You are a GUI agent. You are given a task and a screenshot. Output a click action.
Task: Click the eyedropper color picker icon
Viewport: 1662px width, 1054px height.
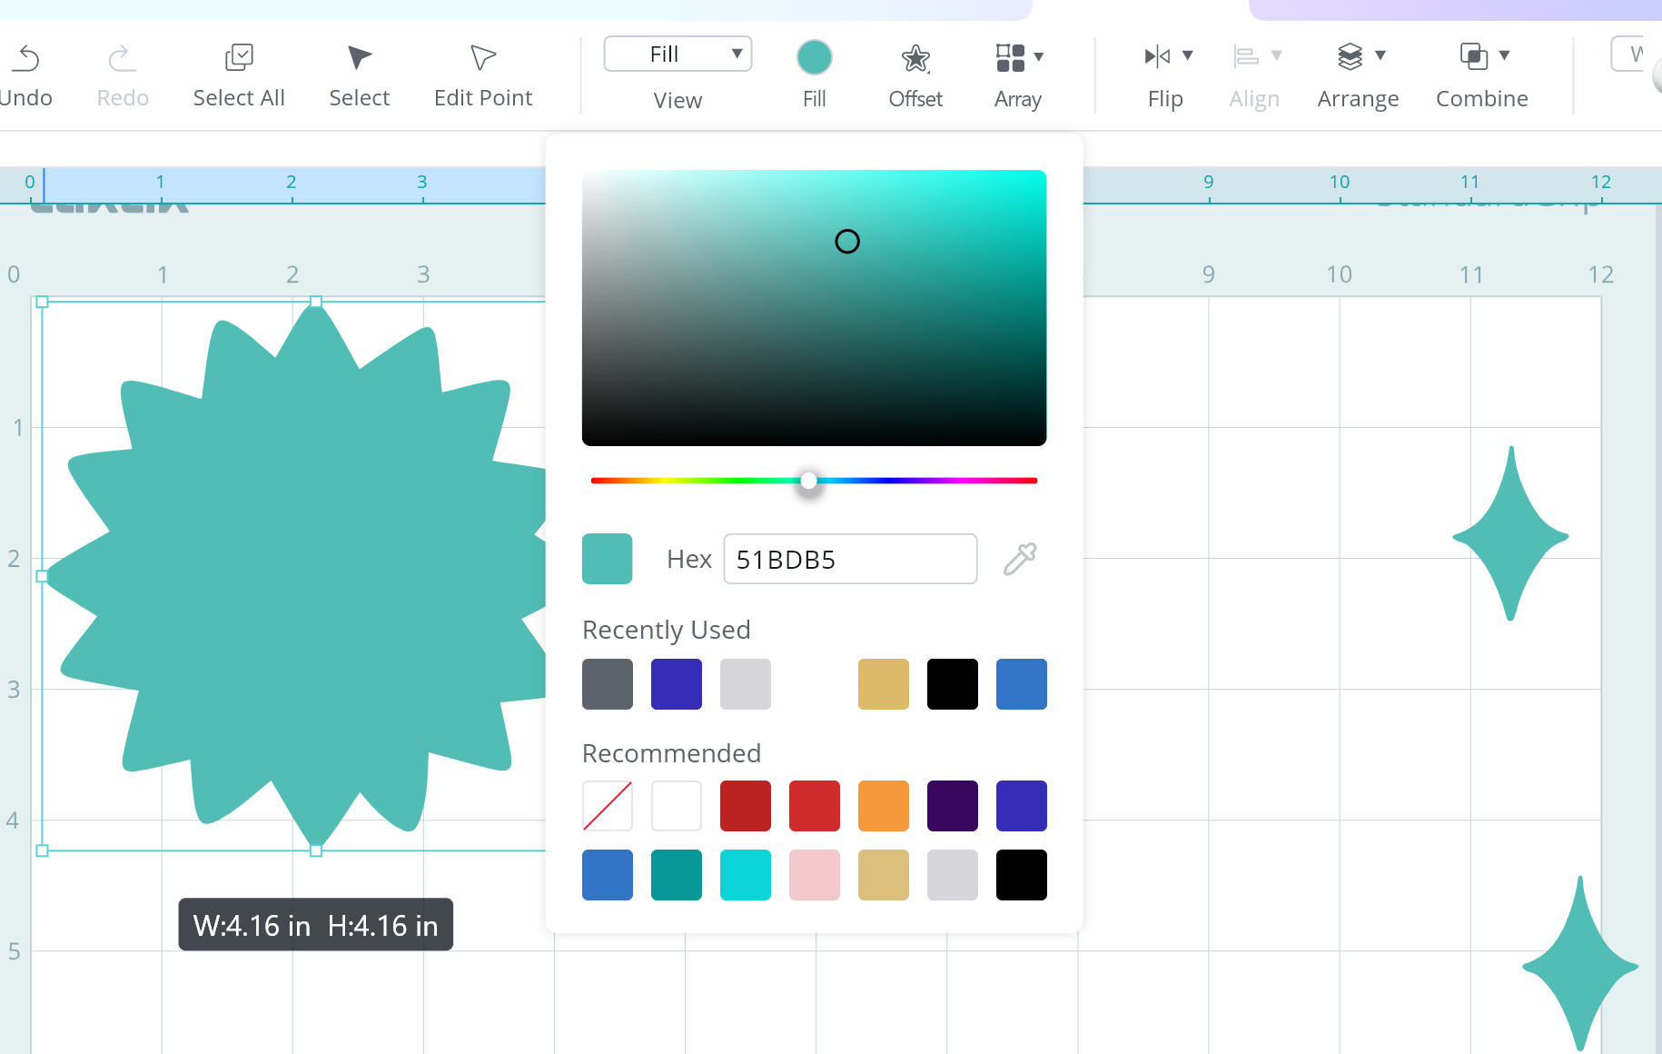point(1020,559)
